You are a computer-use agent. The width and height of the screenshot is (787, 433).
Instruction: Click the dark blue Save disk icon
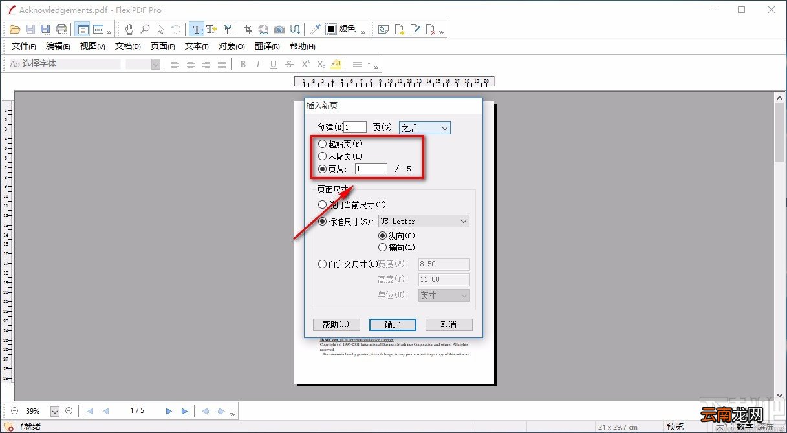tap(45, 29)
